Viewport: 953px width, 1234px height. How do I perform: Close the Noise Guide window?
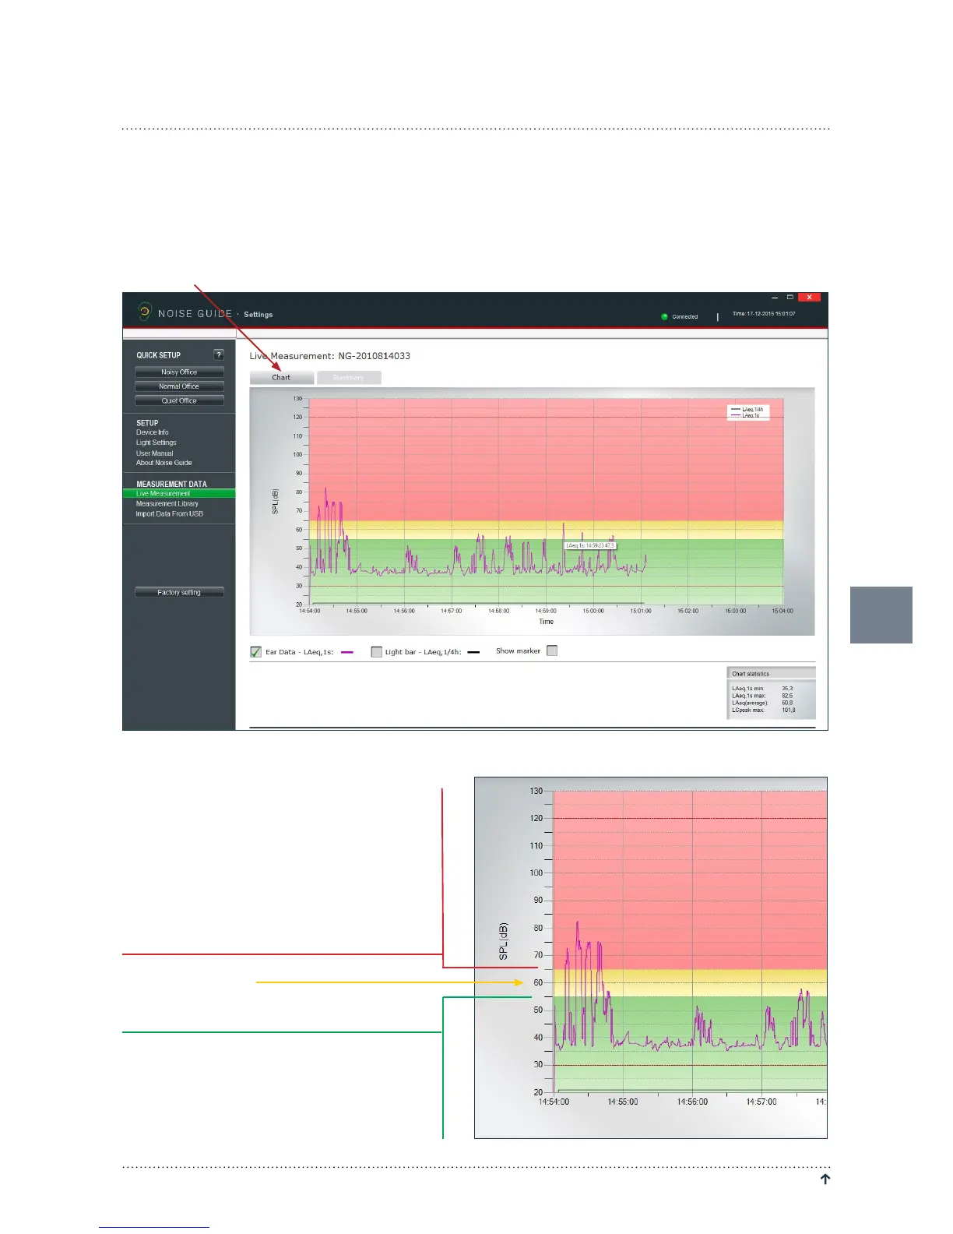[x=810, y=298]
